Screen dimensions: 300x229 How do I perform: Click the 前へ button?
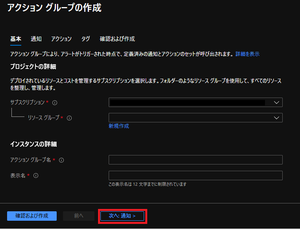point(79,216)
